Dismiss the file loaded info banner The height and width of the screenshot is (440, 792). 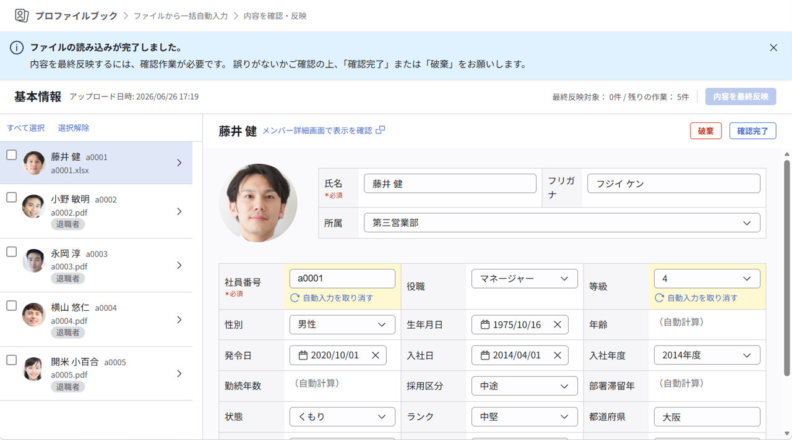[x=773, y=48]
